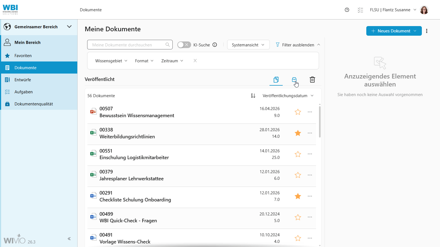This screenshot has height=247, width=440.
Task: Select Dokumente in the sidebar
Action: [x=39, y=68]
